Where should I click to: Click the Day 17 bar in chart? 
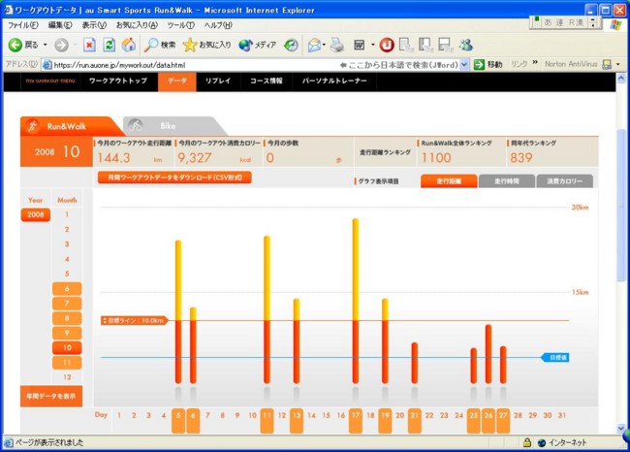pyautogui.click(x=356, y=301)
